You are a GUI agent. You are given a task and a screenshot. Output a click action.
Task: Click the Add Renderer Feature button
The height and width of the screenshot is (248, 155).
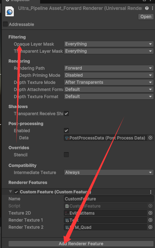(x=81, y=244)
